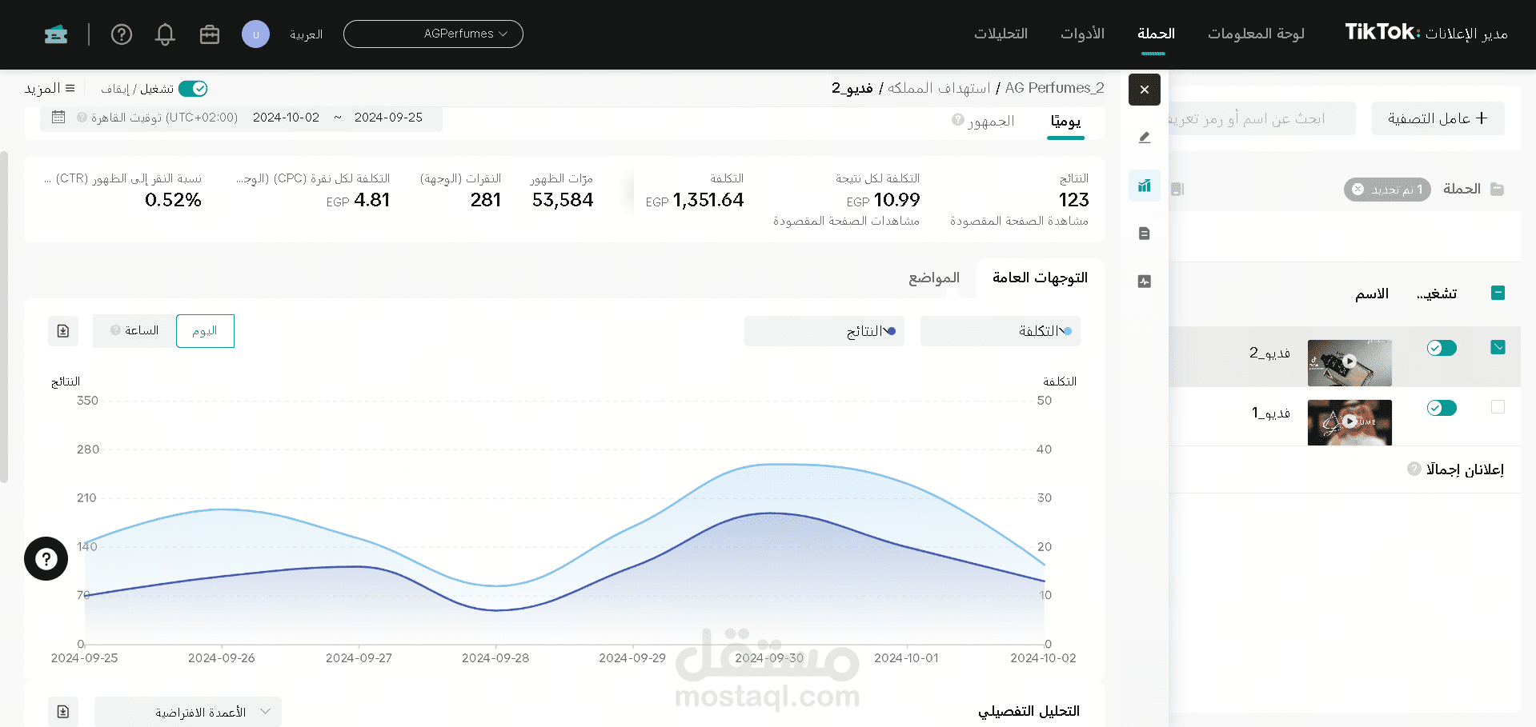Image resolution: width=1536 pixels, height=727 pixels.
Task: Open the floating black help bubble
Action: point(46,558)
